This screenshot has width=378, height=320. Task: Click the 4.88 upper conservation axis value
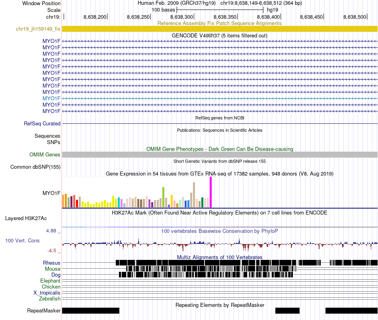tap(51, 231)
